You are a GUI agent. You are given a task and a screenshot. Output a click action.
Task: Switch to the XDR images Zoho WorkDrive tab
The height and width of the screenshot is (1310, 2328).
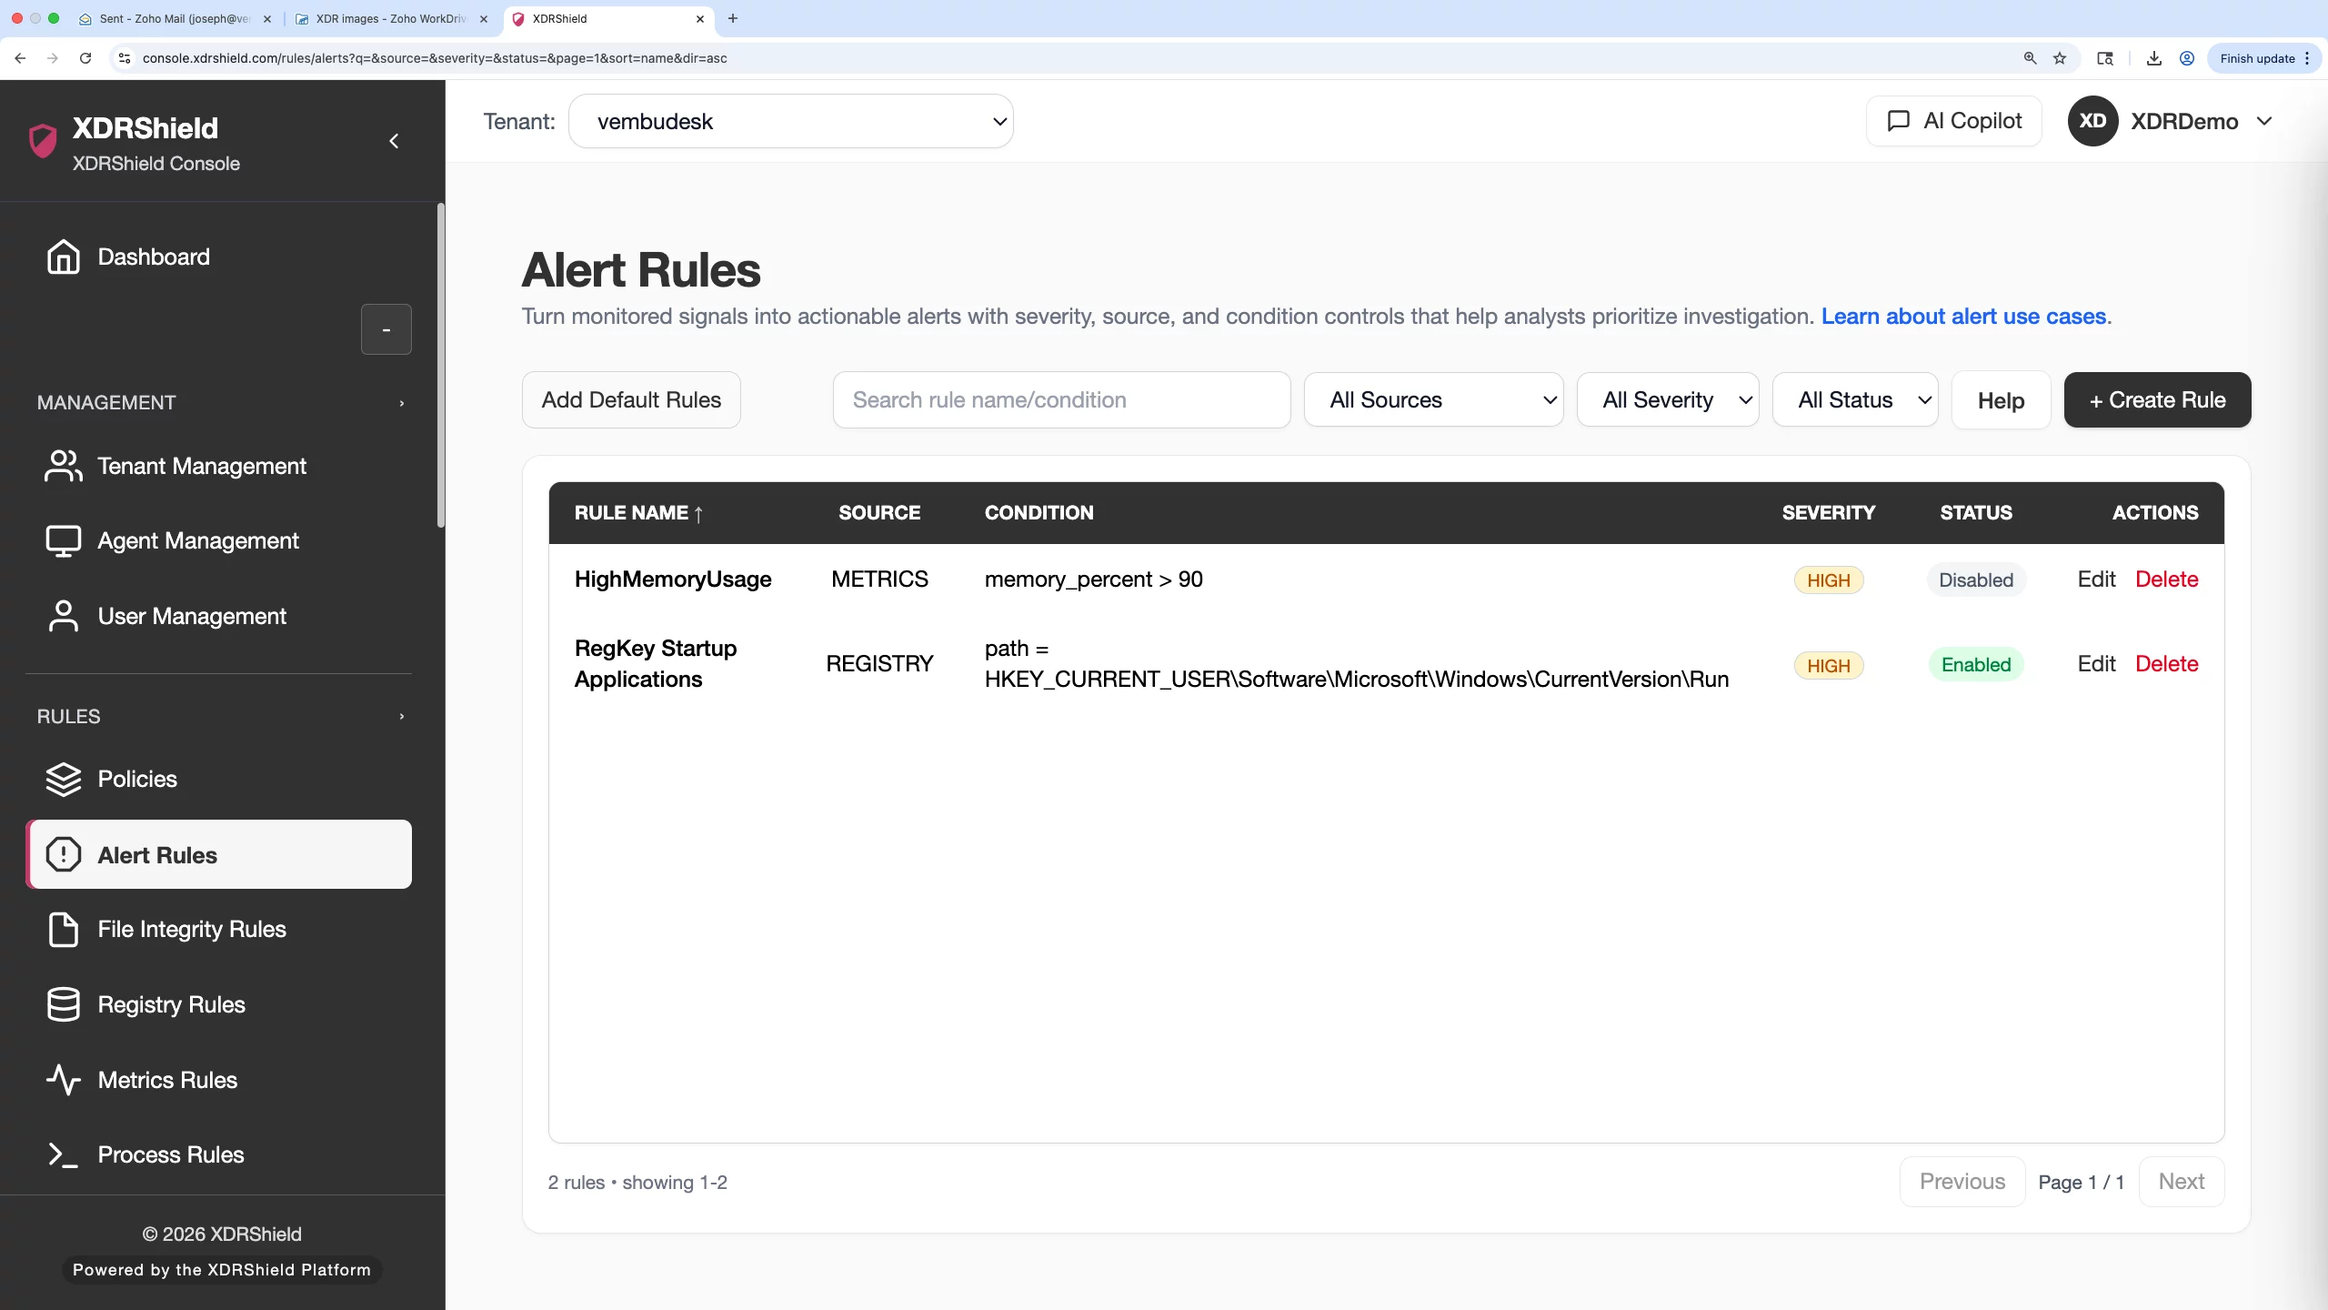391,18
